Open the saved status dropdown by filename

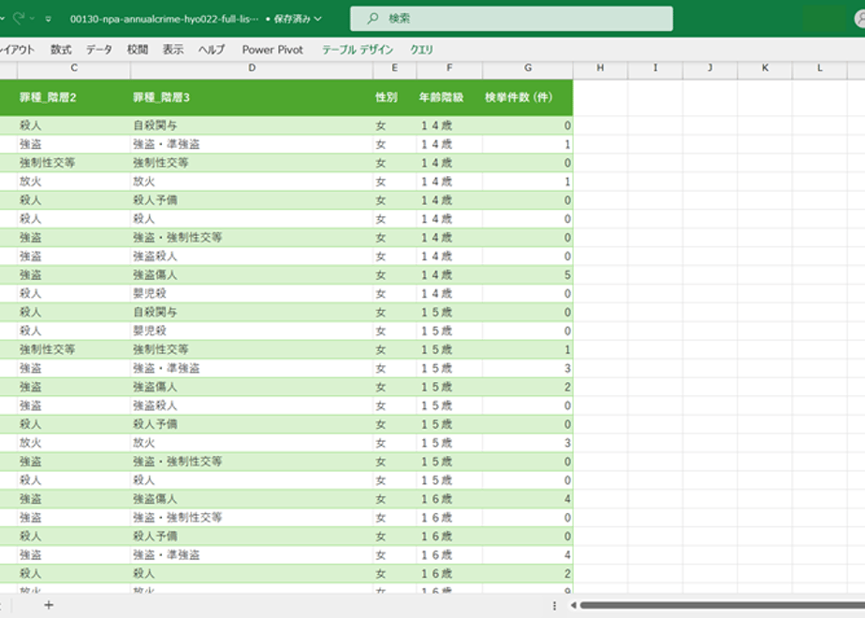(317, 19)
